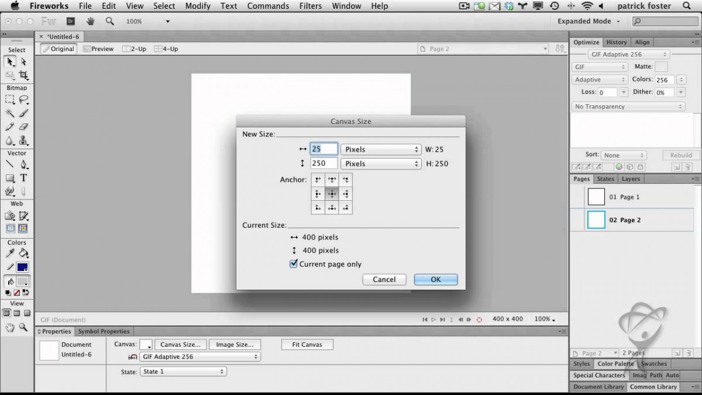Set anchor to top-right
Screen dimensions: 702x395
click(346, 180)
